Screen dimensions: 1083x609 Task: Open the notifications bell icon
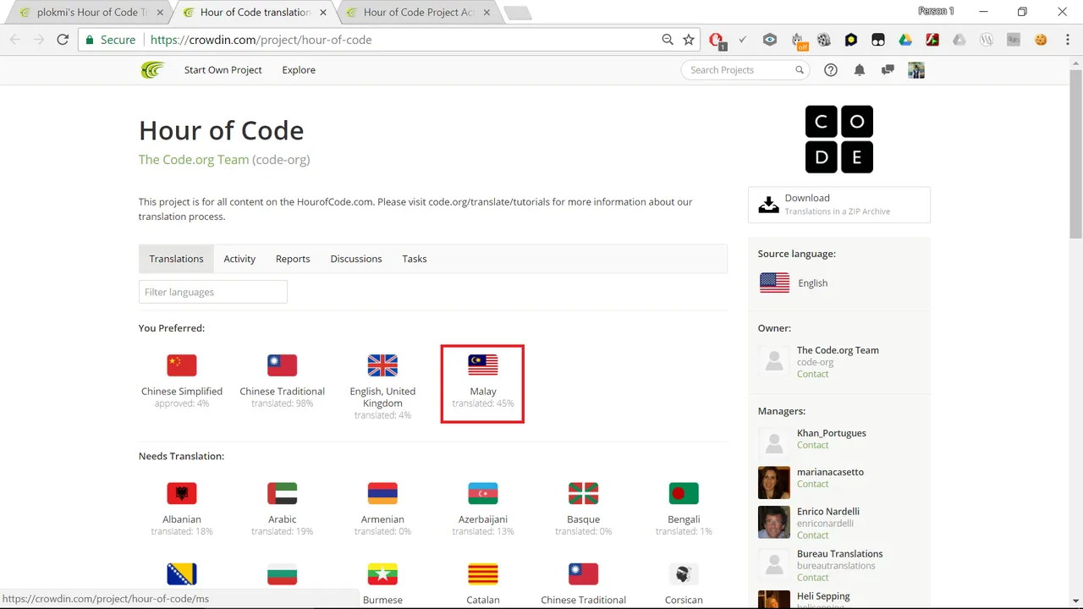pyautogui.click(x=860, y=70)
